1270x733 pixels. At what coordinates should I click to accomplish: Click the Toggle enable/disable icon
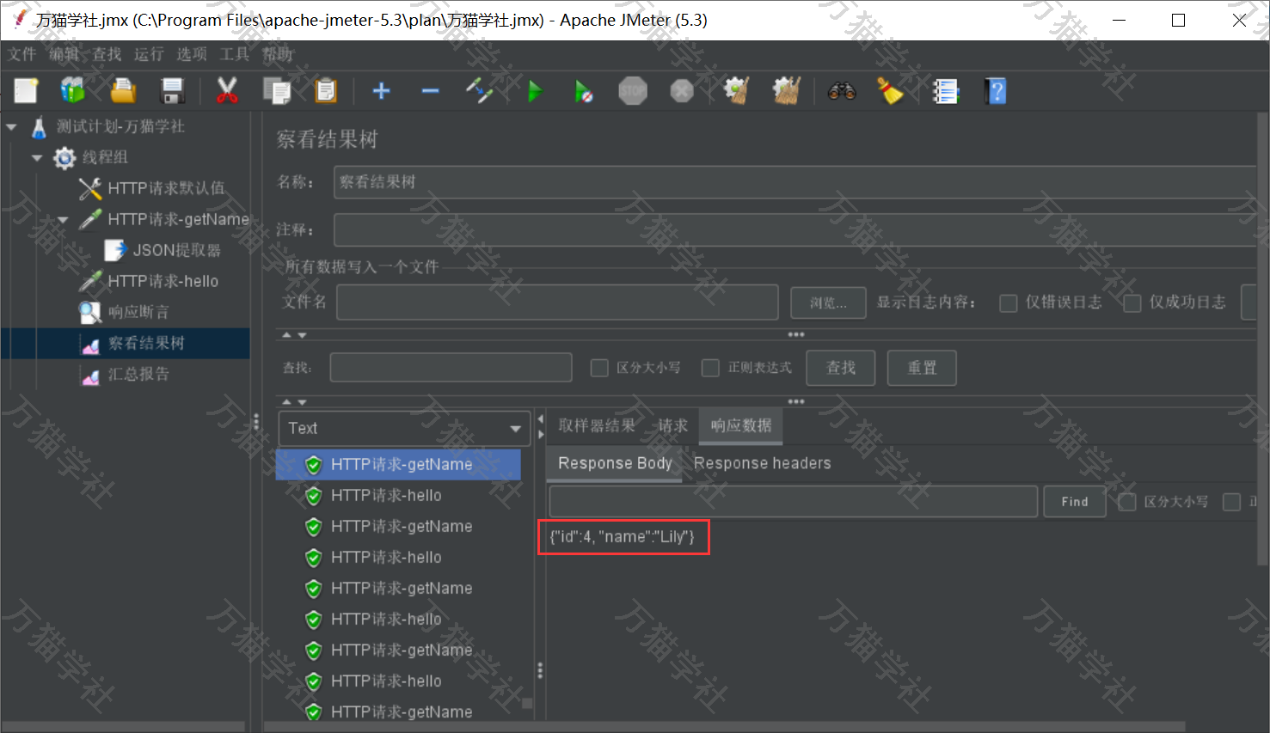click(480, 91)
